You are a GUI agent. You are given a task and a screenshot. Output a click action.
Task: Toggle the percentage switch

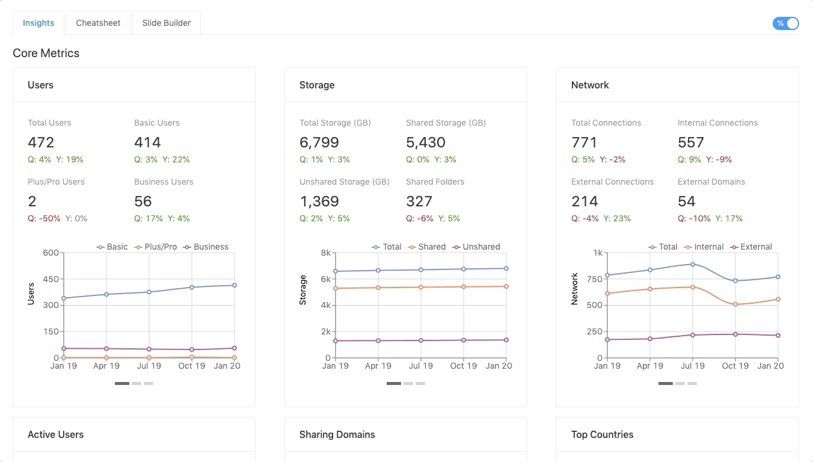coord(785,23)
